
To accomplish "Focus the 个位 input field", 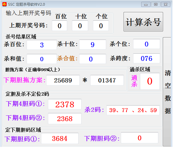I will click(101, 25).
